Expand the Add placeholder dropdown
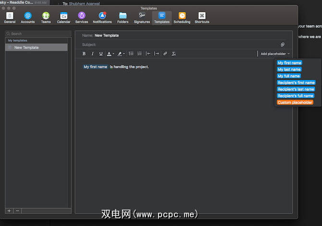Image resolution: width=322 pixels, height=226 pixels. 275,54
